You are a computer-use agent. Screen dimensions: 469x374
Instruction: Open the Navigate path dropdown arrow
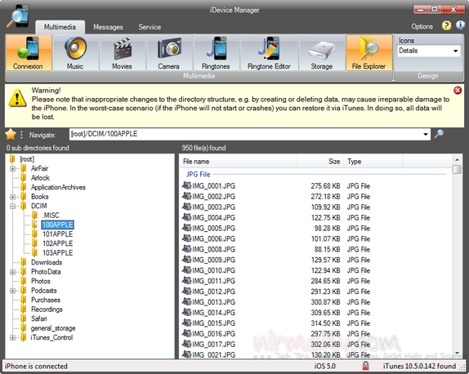[x=426, y=135]
